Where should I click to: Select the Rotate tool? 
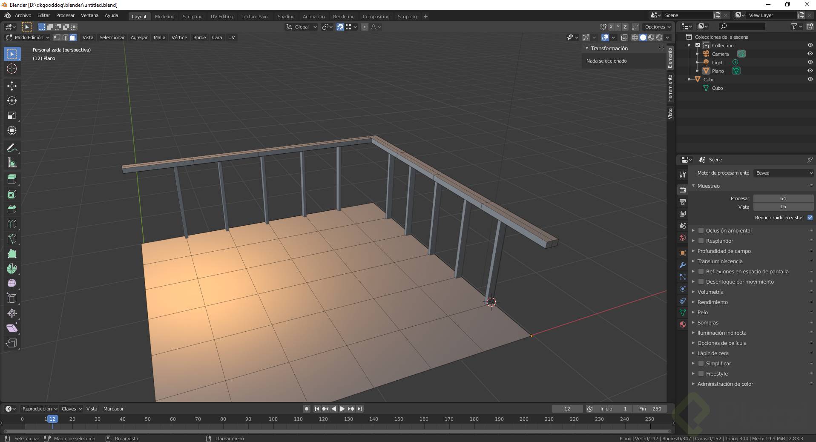point(12,101)
